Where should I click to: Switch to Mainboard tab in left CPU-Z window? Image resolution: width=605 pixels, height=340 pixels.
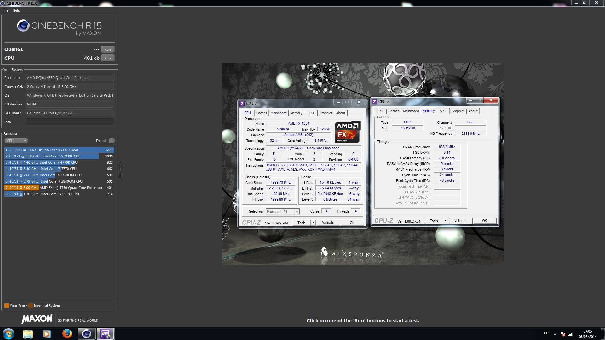point(279,113)
